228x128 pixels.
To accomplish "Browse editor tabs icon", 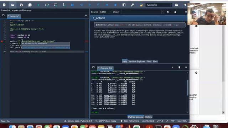I will [x=3, y=15].
